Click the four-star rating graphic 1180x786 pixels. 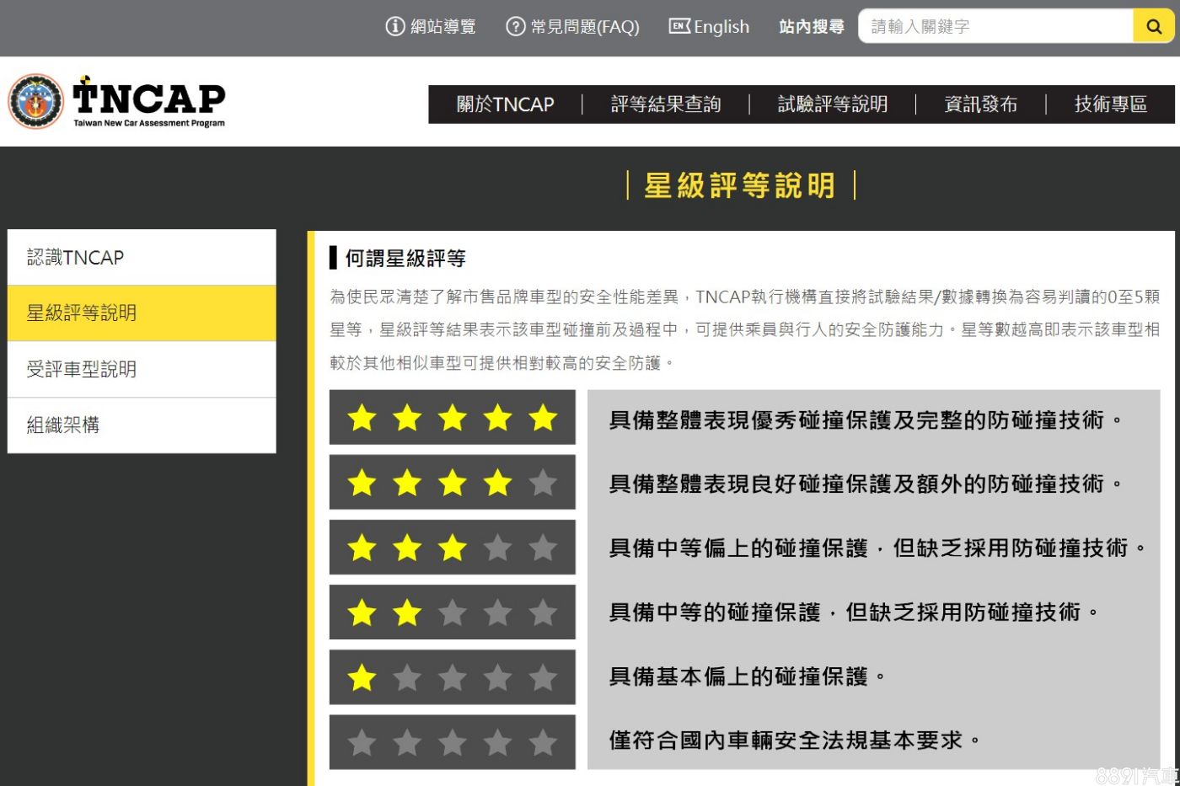pos(452,483)
